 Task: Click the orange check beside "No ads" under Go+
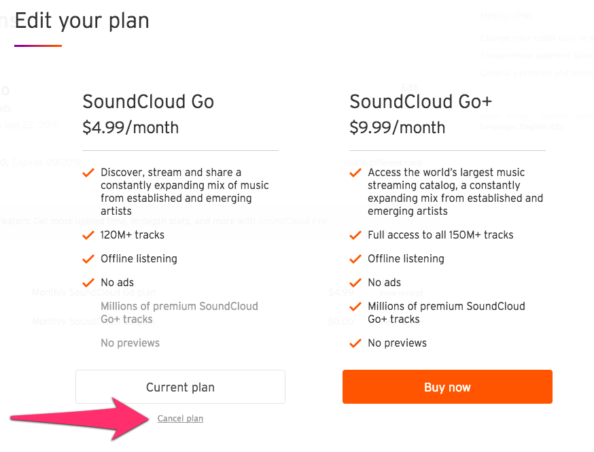[355, 282]
